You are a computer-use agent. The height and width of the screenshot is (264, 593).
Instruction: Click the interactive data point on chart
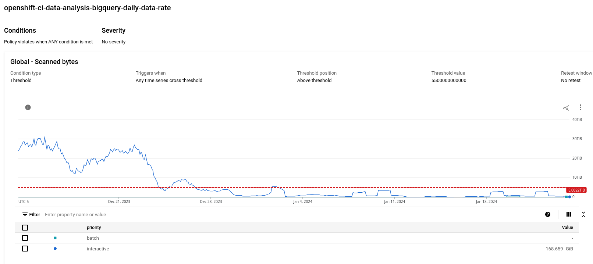tap(570, 197)
